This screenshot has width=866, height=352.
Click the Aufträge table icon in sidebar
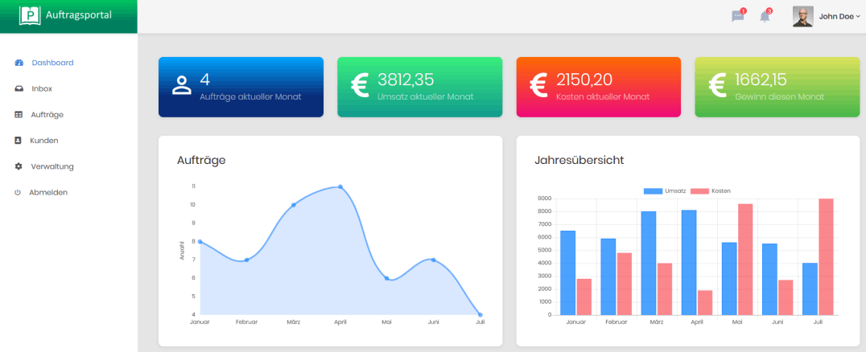click(x=19, y=115)
